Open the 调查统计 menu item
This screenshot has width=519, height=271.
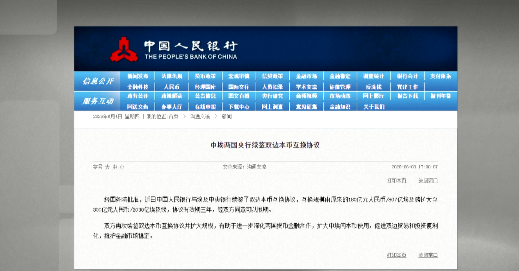374,76
